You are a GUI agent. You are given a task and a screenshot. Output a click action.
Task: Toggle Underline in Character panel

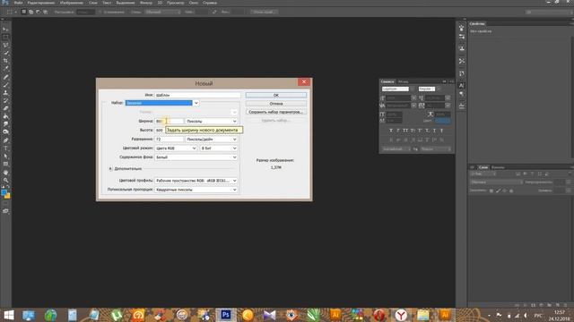pyautogui.click(x=434, y=131)
